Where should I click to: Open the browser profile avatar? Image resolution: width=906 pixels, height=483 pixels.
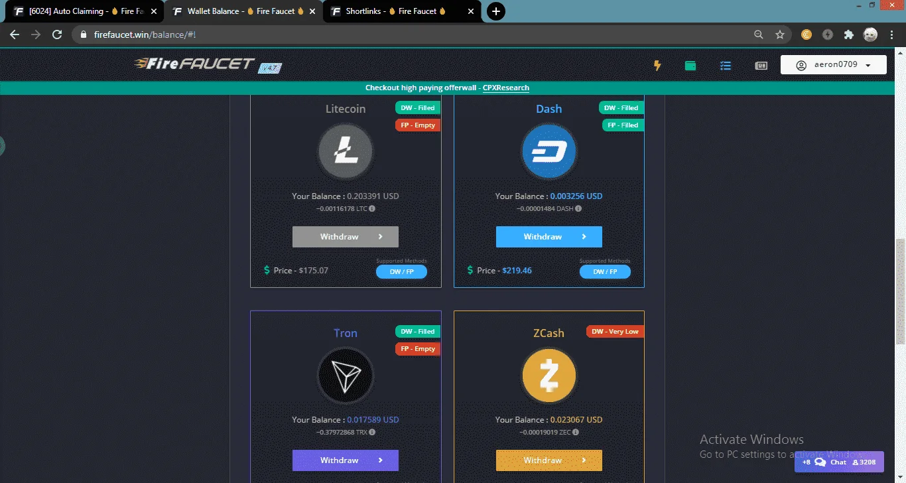tap(870, 34)
